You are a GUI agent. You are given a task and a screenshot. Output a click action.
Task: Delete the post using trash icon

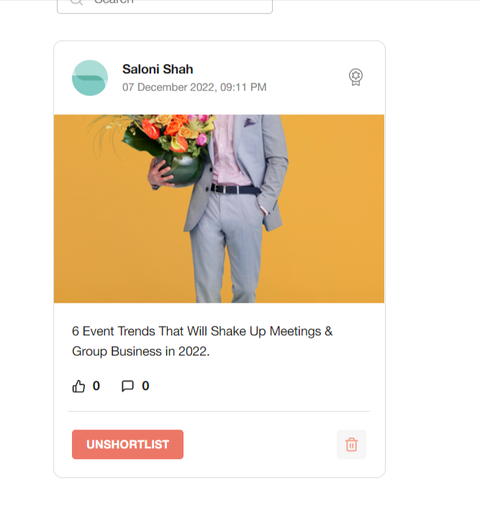[351, 445]
